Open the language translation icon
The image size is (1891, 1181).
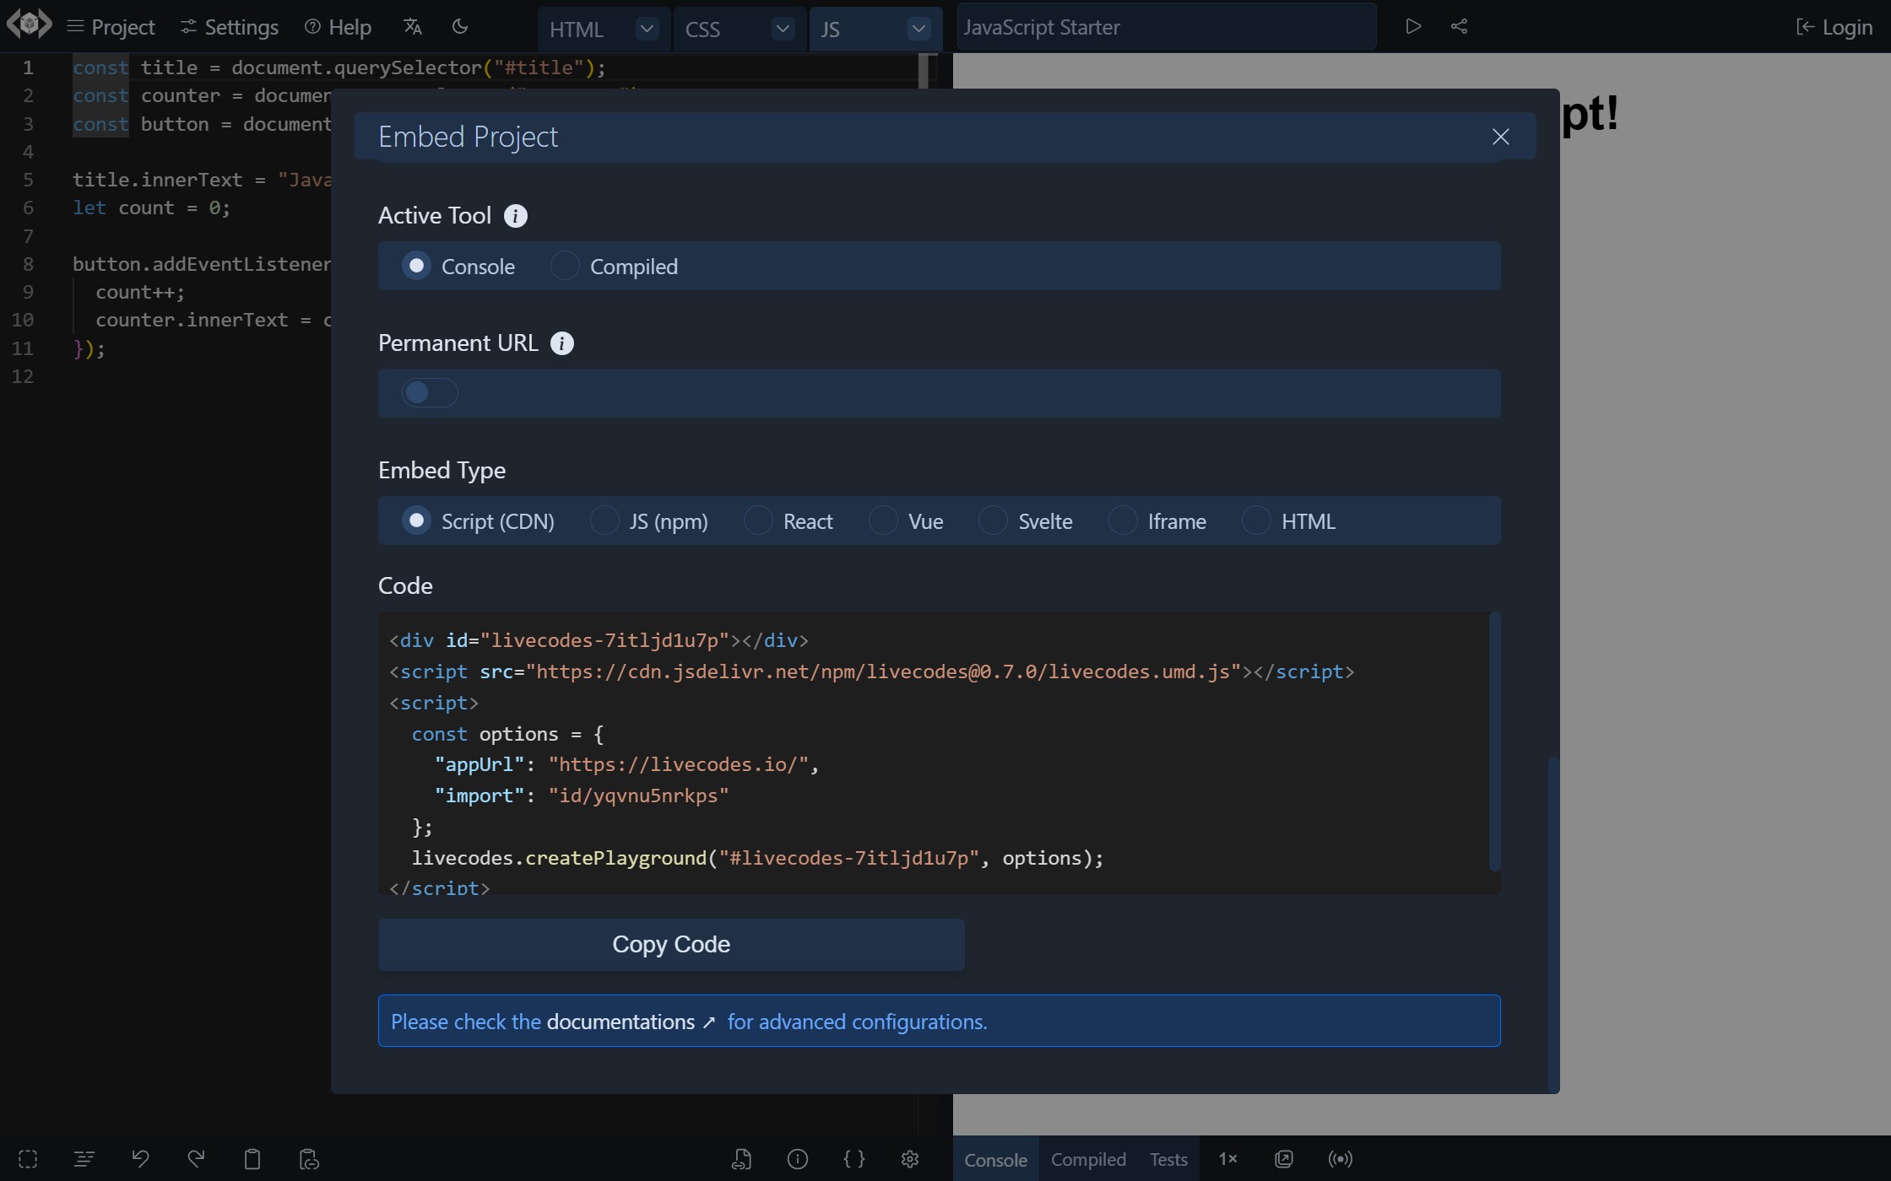[412, 26]
